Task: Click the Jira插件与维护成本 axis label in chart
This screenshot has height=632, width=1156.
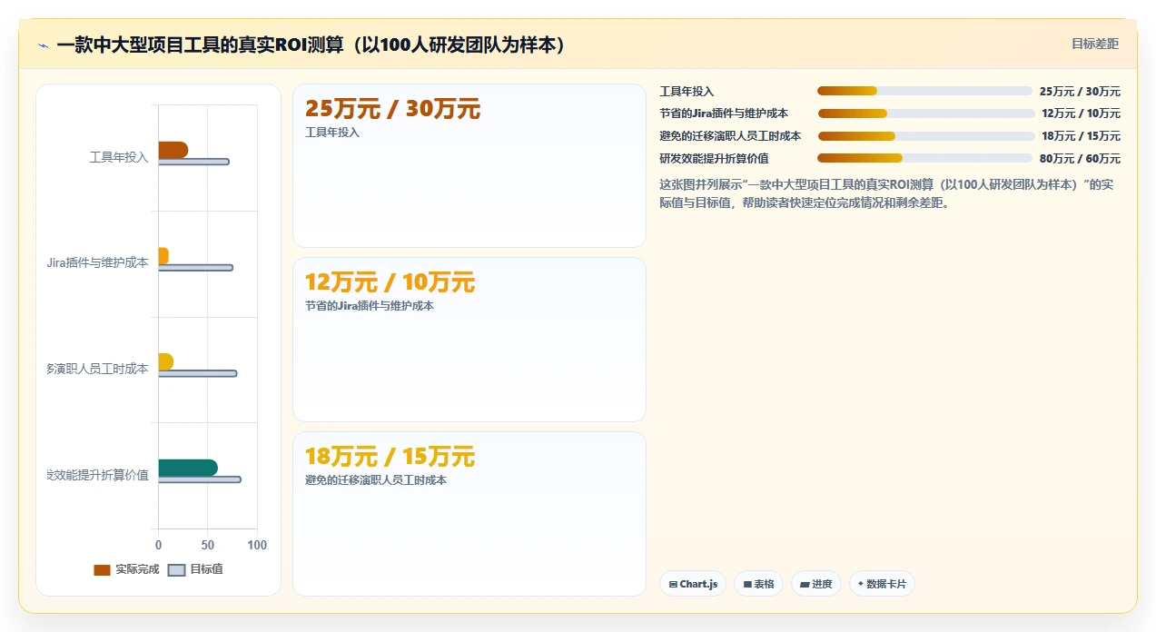Action: 98,263
